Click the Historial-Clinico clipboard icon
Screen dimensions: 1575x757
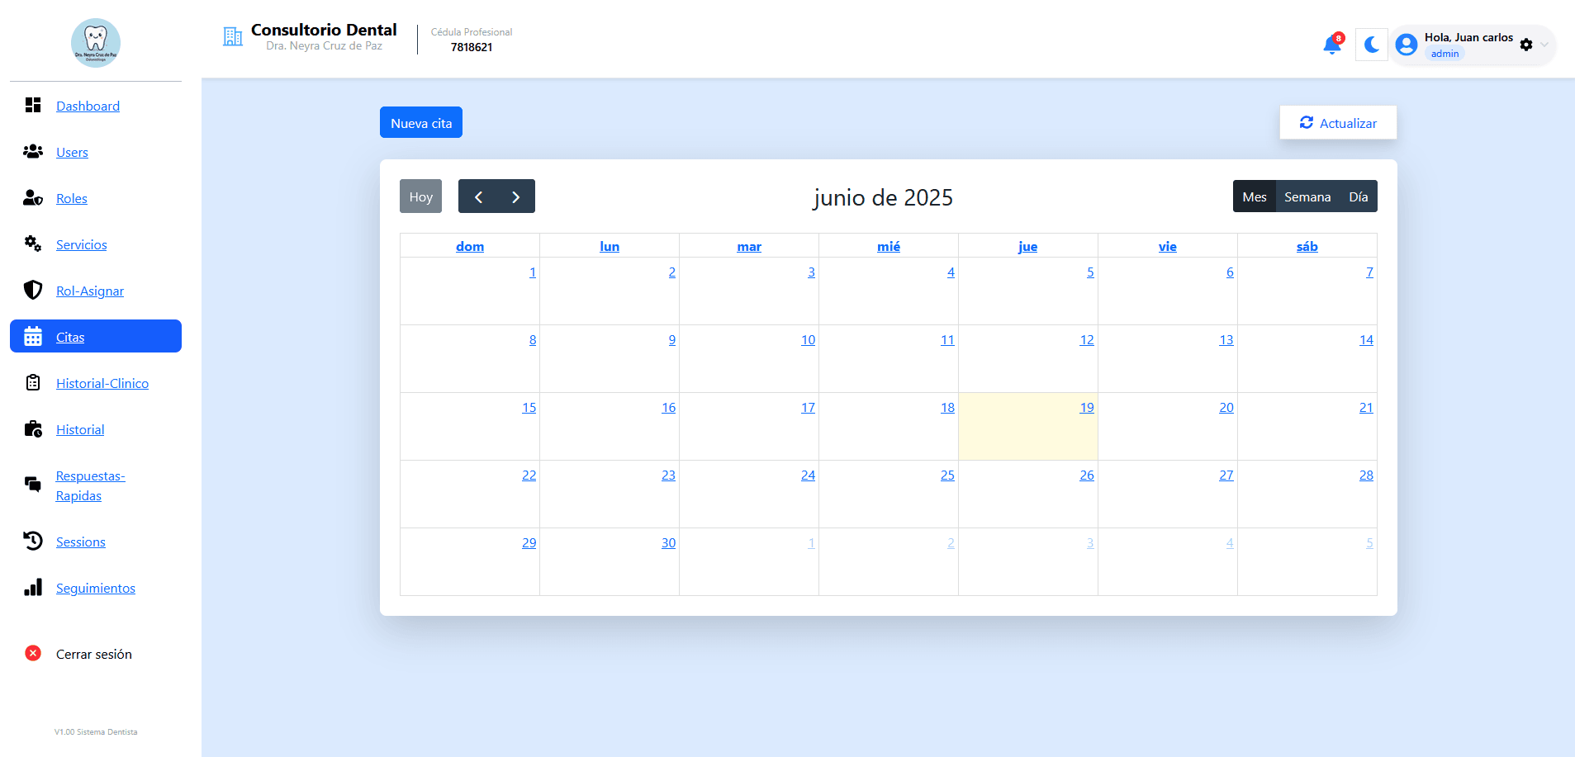[x=33, y=382]
